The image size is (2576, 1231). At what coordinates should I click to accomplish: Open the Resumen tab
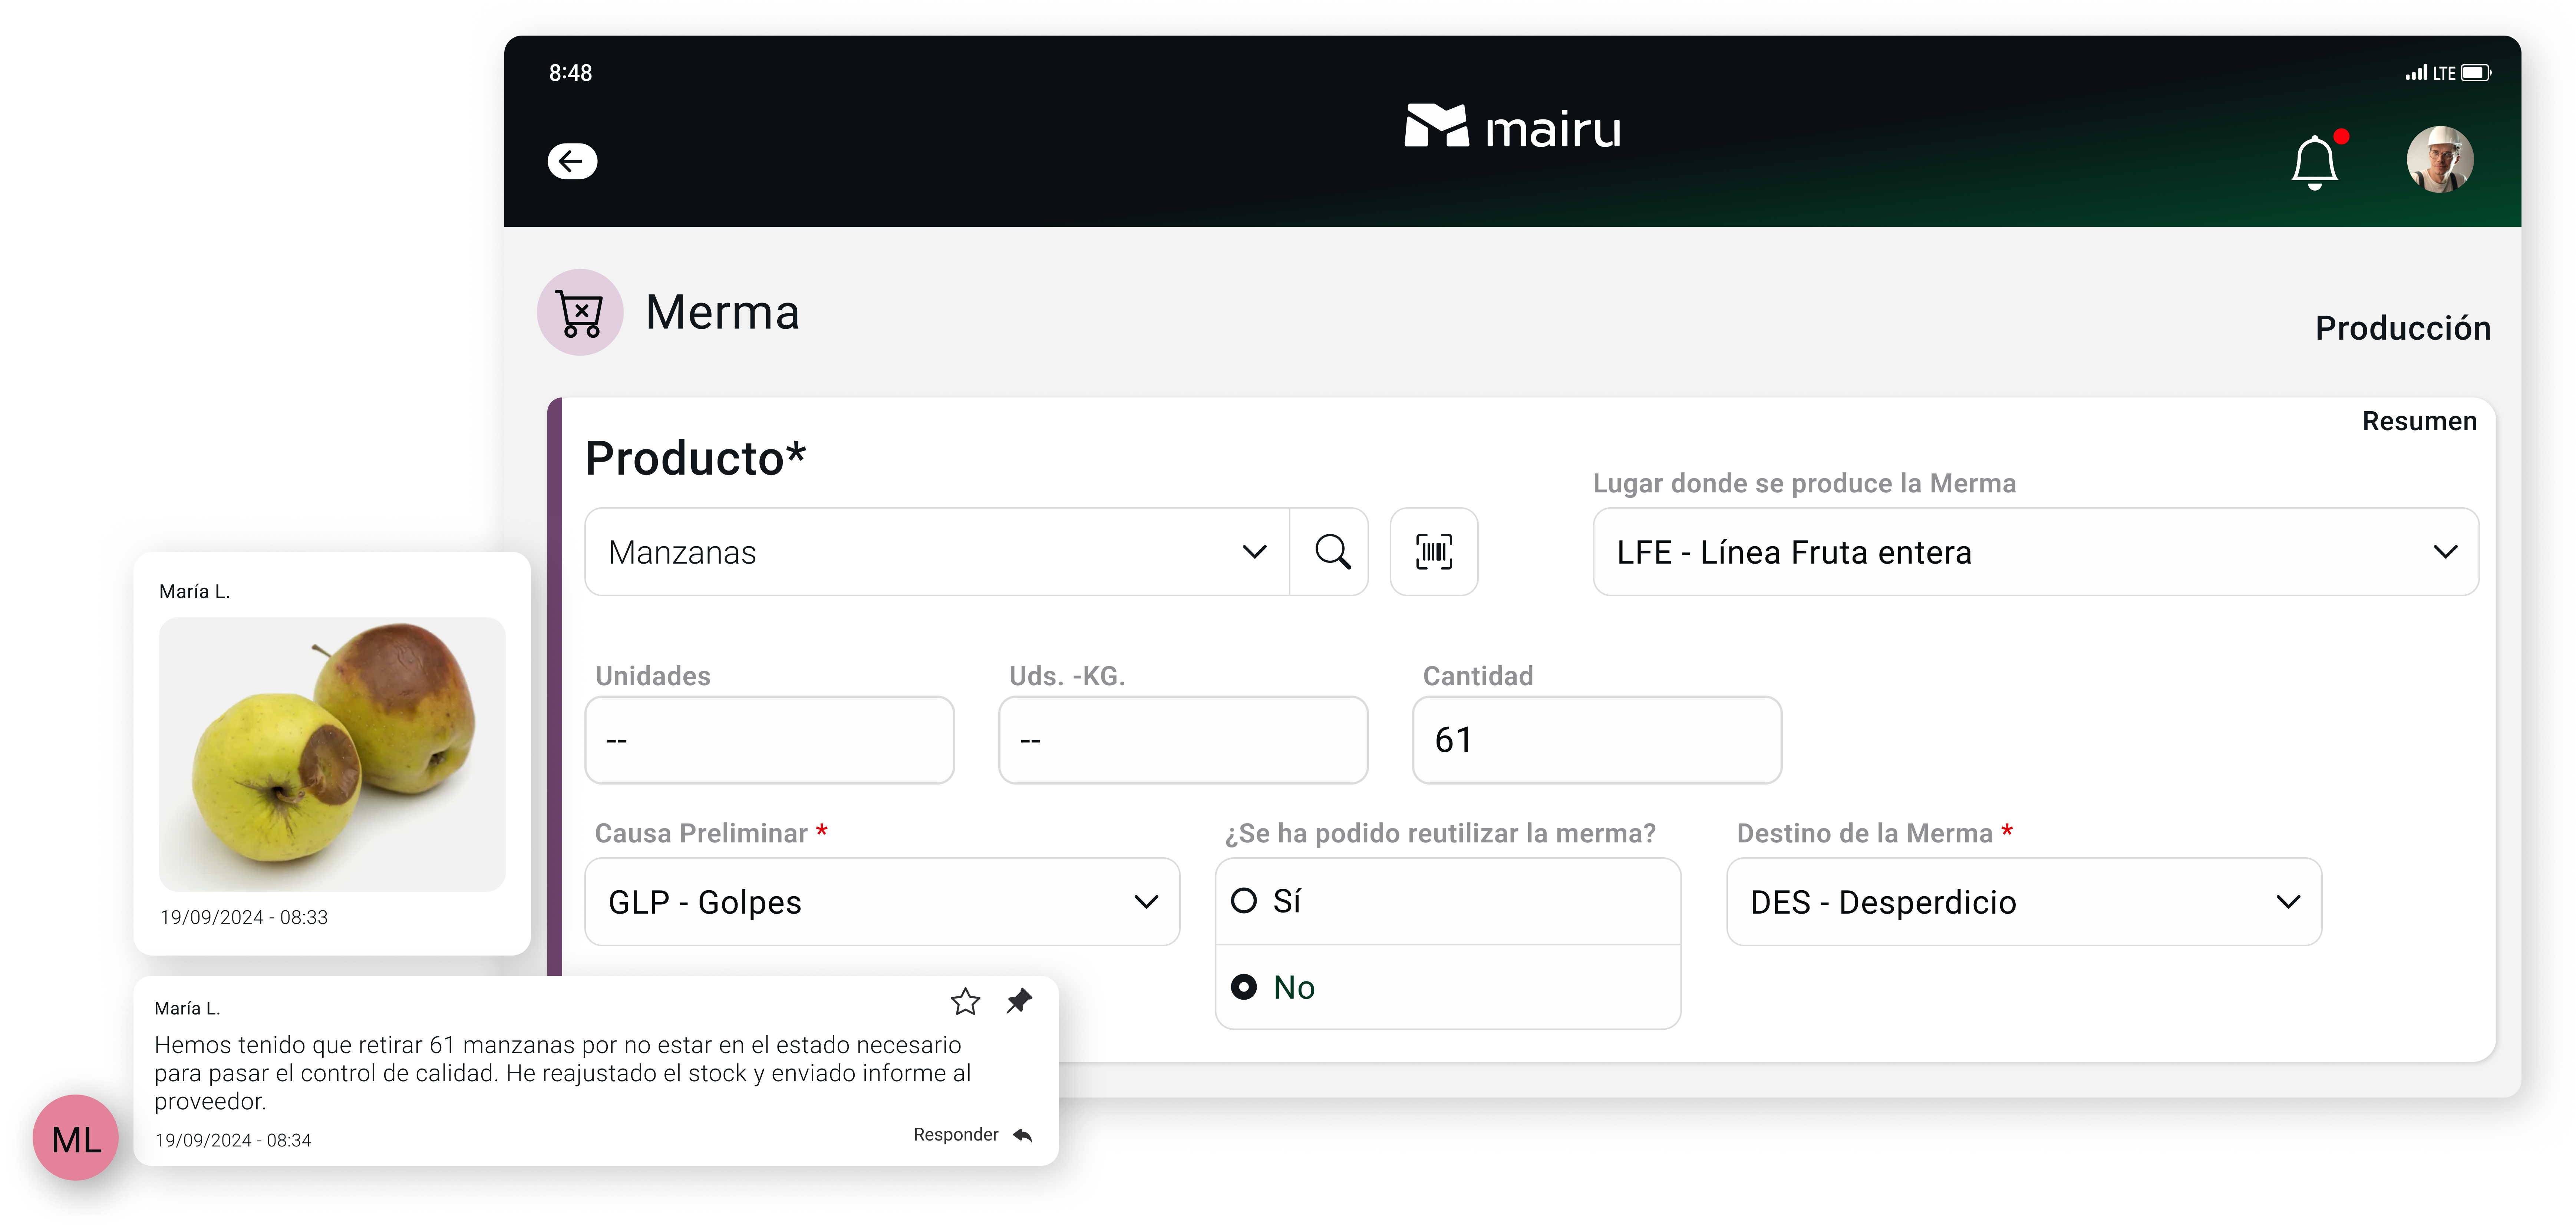(2419, 421)
